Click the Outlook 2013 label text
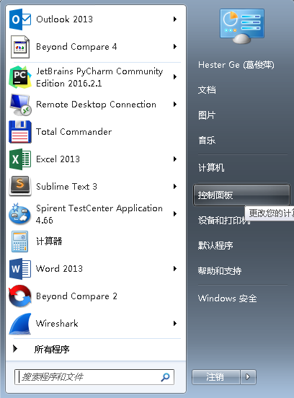Image resolution: width=294 pixels, height=398 pixels. (x=64, y=19)
